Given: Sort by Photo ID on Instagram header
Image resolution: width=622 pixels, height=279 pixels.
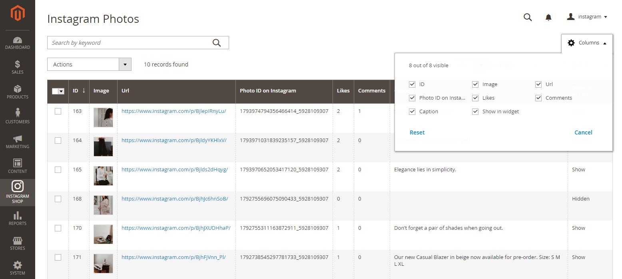Looking at the screenshot, I should 284,91.
